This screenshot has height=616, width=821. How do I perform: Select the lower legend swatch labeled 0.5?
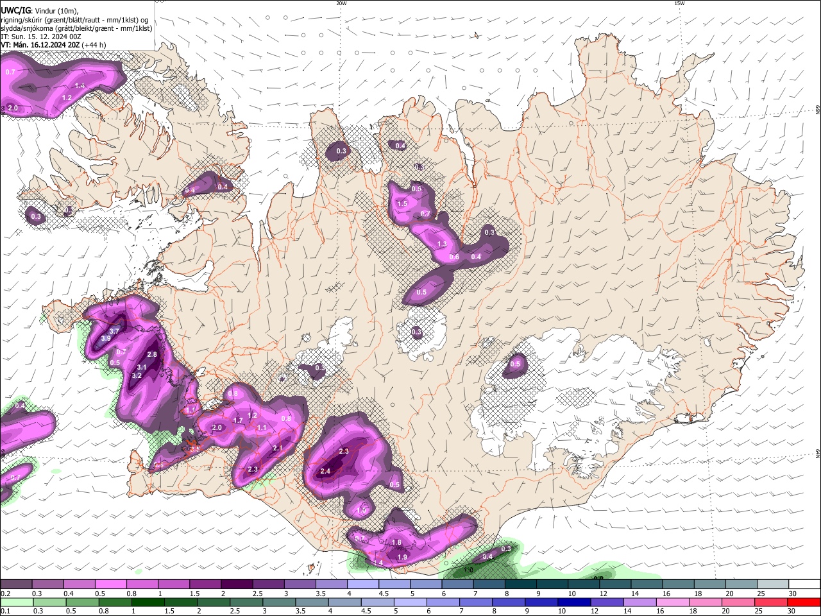pos(81,602)
